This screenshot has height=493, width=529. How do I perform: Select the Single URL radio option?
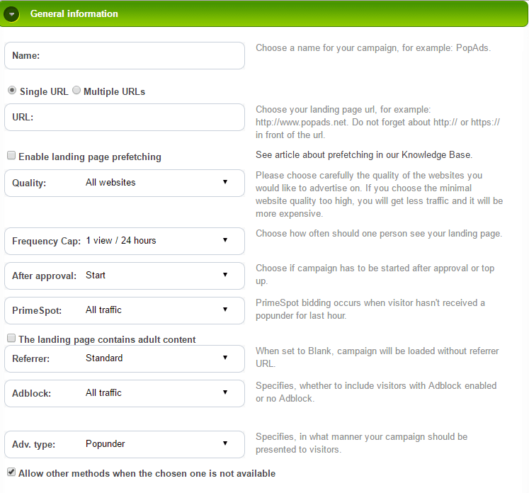[x=12, y=91]
